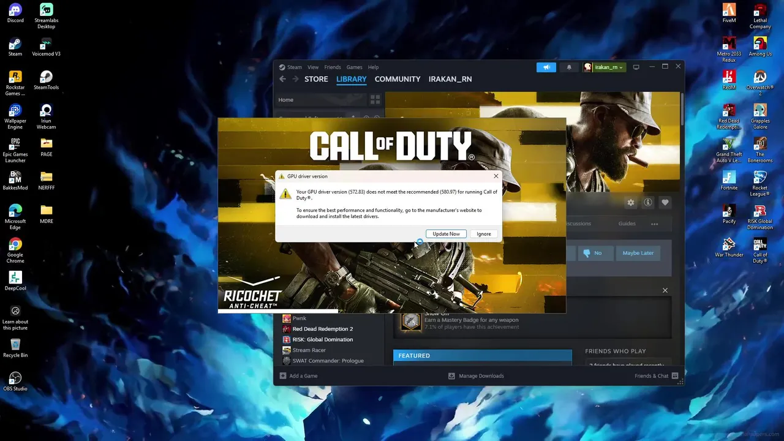Open Friends & Chat
This screenshot has width=784, height=441.
(x=657, y=375)
